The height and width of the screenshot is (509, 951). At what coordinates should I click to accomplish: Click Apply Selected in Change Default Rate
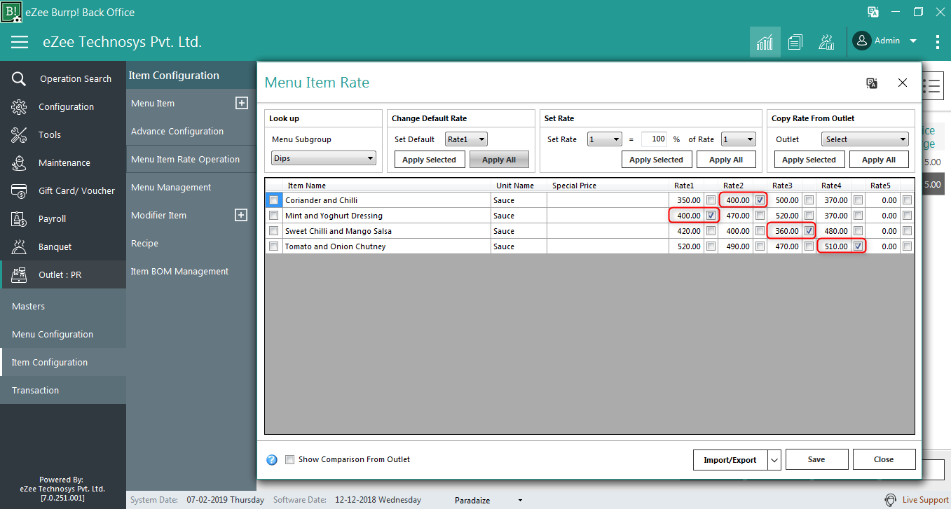click(430, 160)
